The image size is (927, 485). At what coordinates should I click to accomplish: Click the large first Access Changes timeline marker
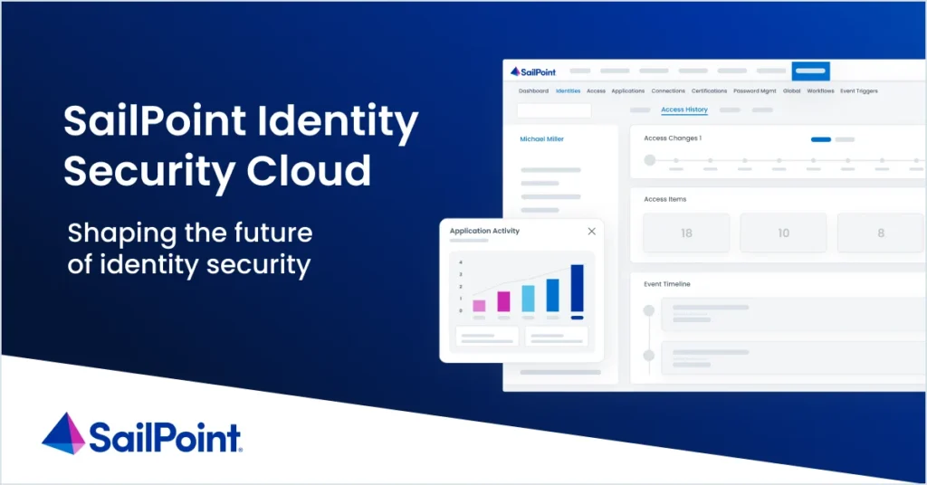[x=650, y=160]
